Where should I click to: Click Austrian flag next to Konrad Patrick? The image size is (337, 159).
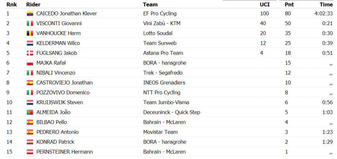tap(30, 142)
